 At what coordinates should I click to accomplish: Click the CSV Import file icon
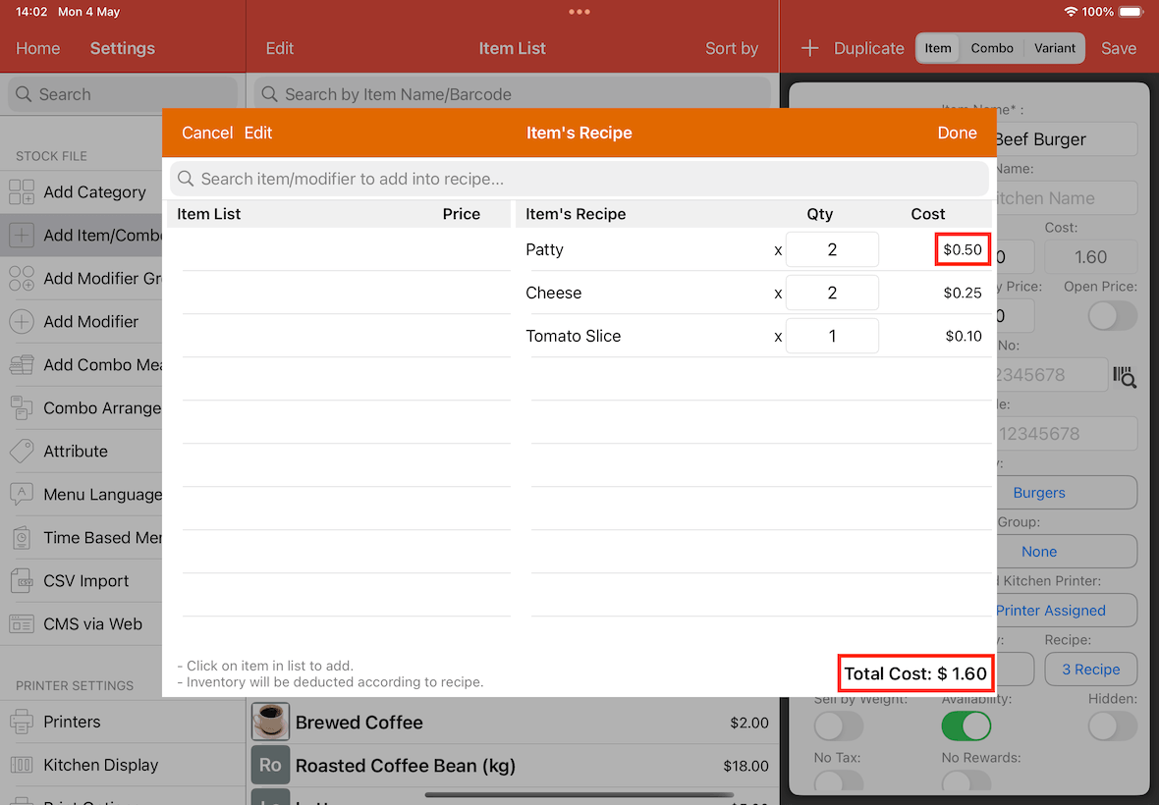click(22, 581)
